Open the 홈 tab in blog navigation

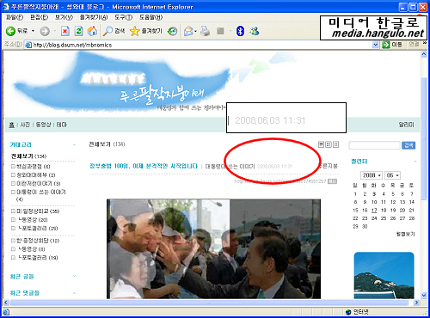click(x=11, y=125)
